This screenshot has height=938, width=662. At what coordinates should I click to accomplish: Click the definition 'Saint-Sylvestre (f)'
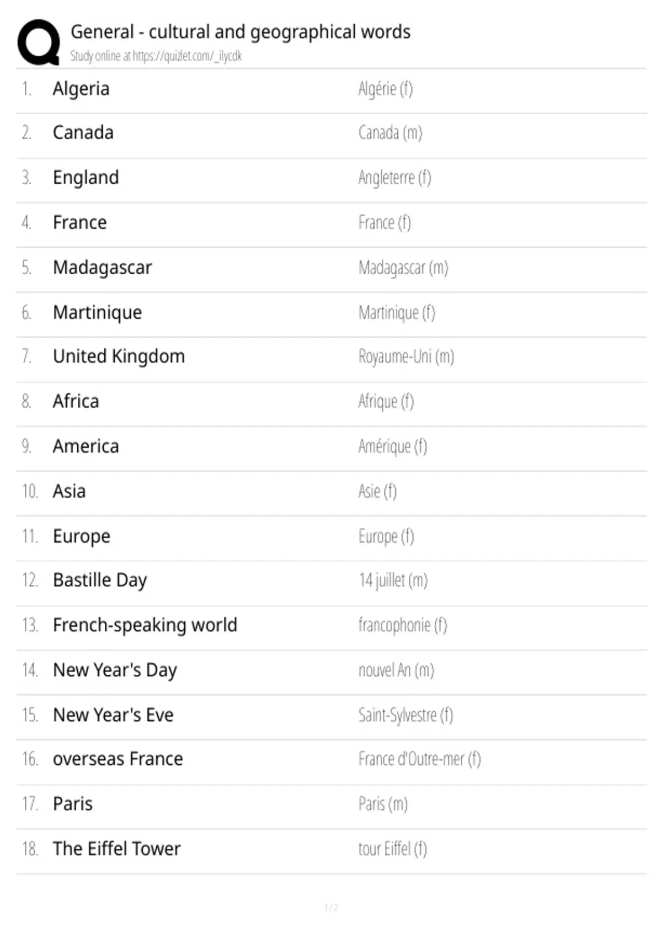point(405,716)
